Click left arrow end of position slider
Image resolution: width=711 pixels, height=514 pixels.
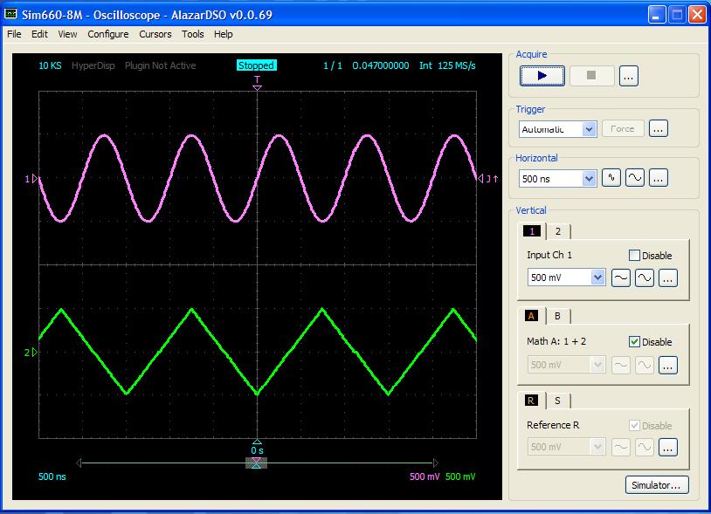(x=79, y=463)
